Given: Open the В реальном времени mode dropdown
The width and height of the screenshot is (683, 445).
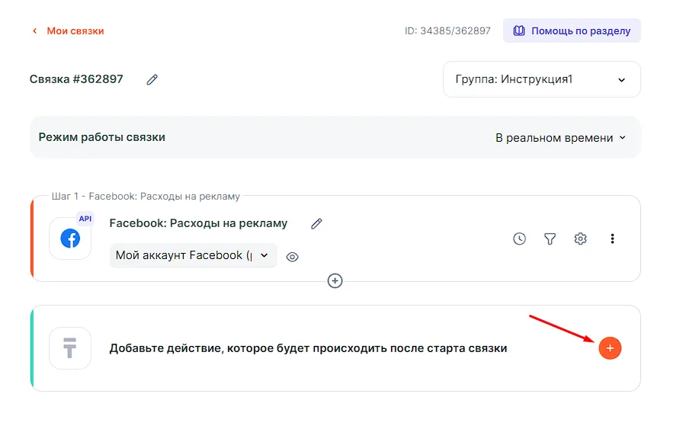Looking at the screenshot, I should coord(560,138).
